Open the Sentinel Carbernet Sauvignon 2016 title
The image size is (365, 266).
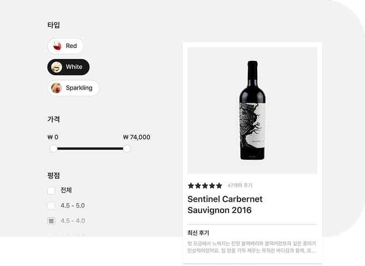[x=225, y=205]
